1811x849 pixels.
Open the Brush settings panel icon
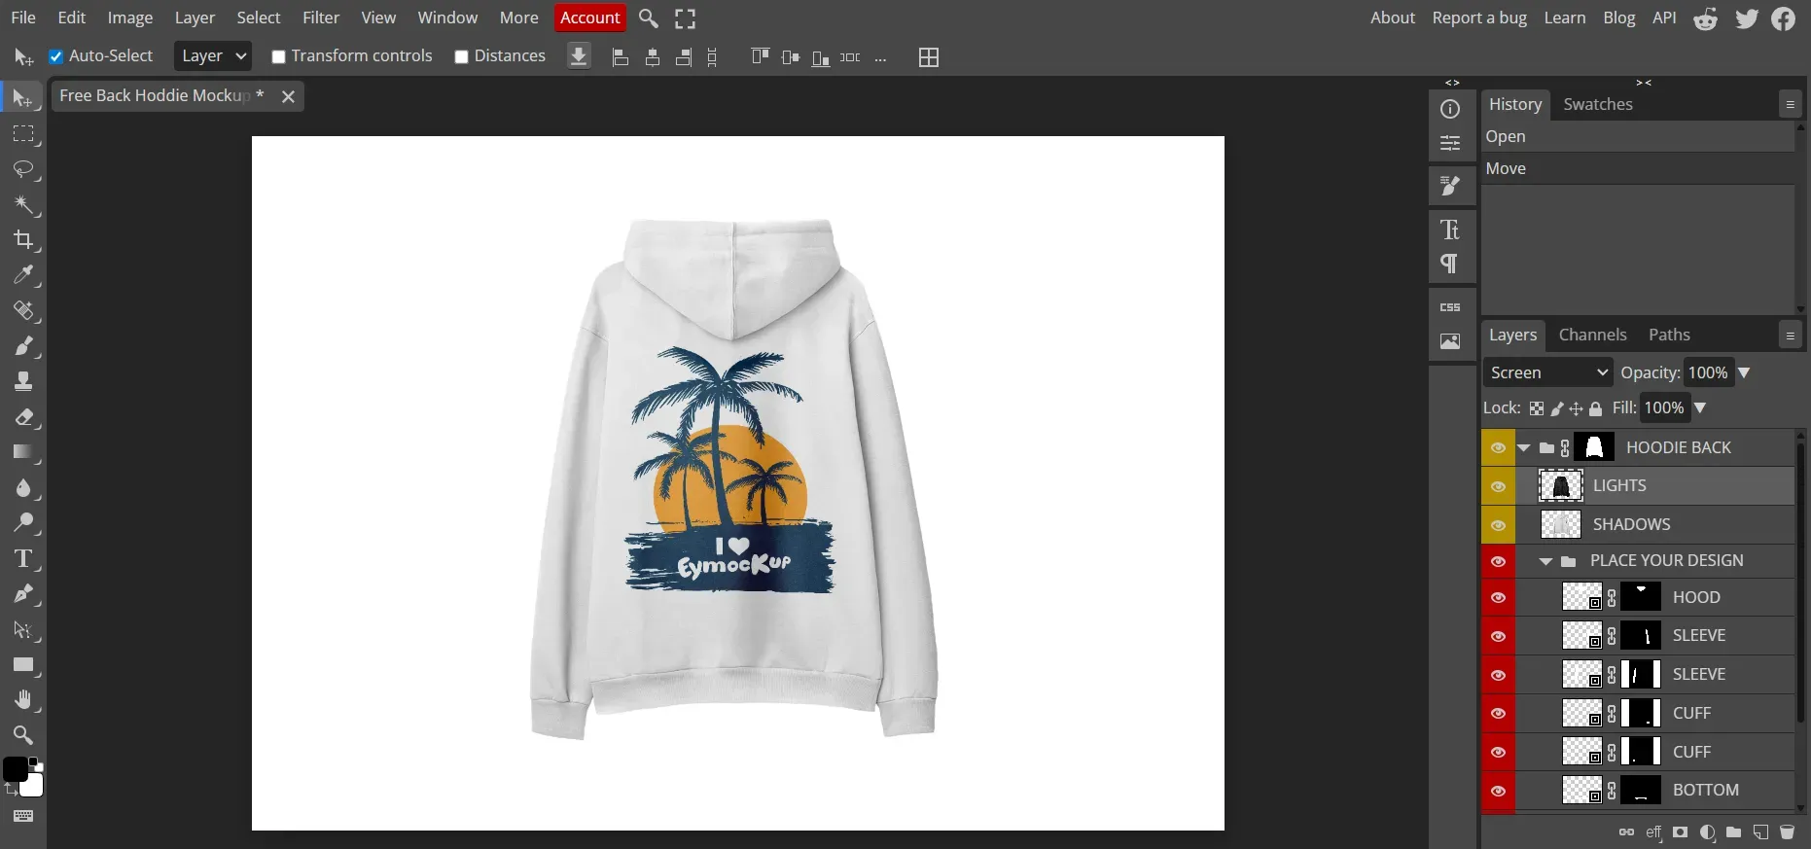tap(1450, 185)
